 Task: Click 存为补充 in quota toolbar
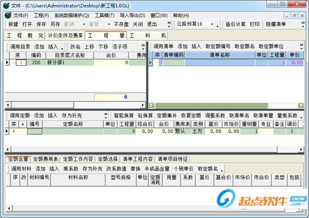(72, 115)
